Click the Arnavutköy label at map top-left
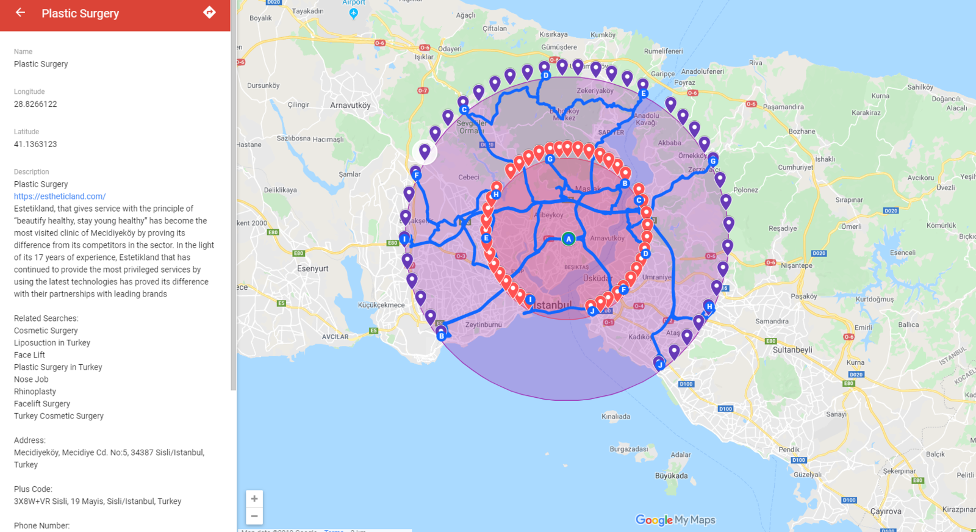Screen dimensions: 976x532 pos(350,105)
